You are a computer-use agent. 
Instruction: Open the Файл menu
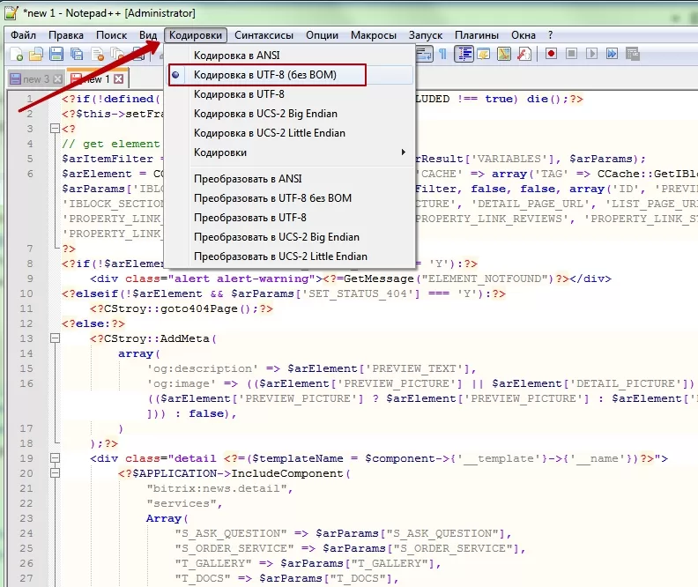(x=23, y=35)
